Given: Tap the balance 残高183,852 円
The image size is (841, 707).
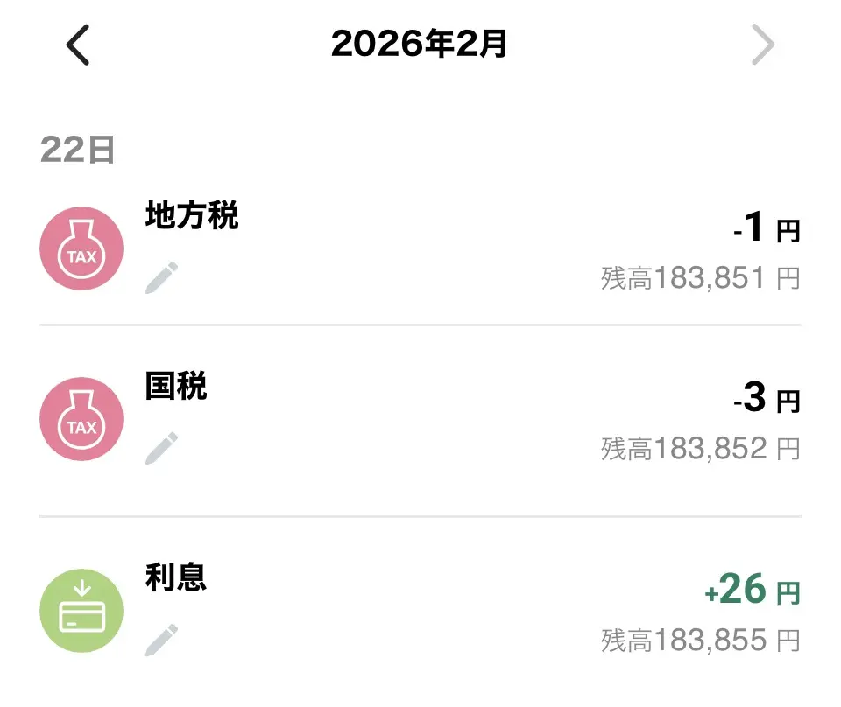Looking at the screenshot, I should (700, 449).
